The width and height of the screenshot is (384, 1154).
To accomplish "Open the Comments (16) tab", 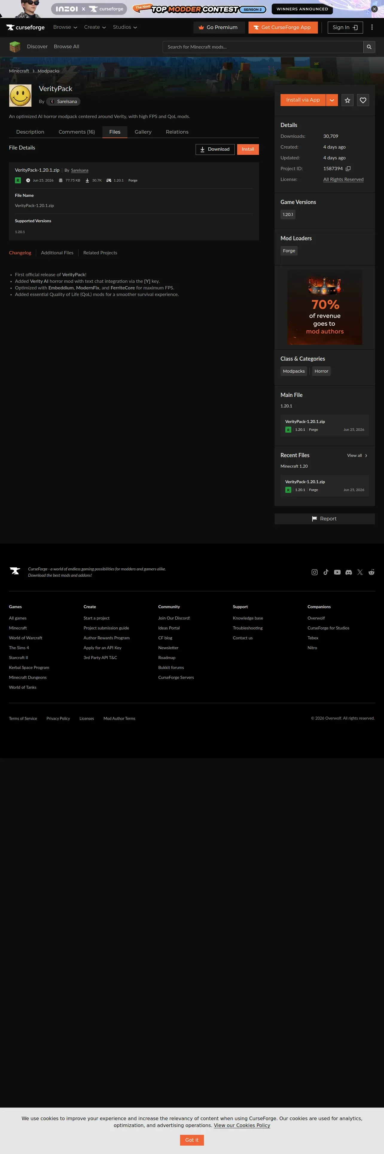I will click(77, 132).
